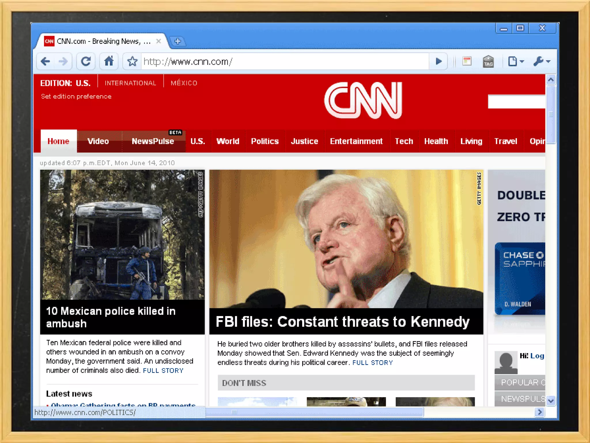Minimize the browser window
Screen dimensions: 590x443
504,28
